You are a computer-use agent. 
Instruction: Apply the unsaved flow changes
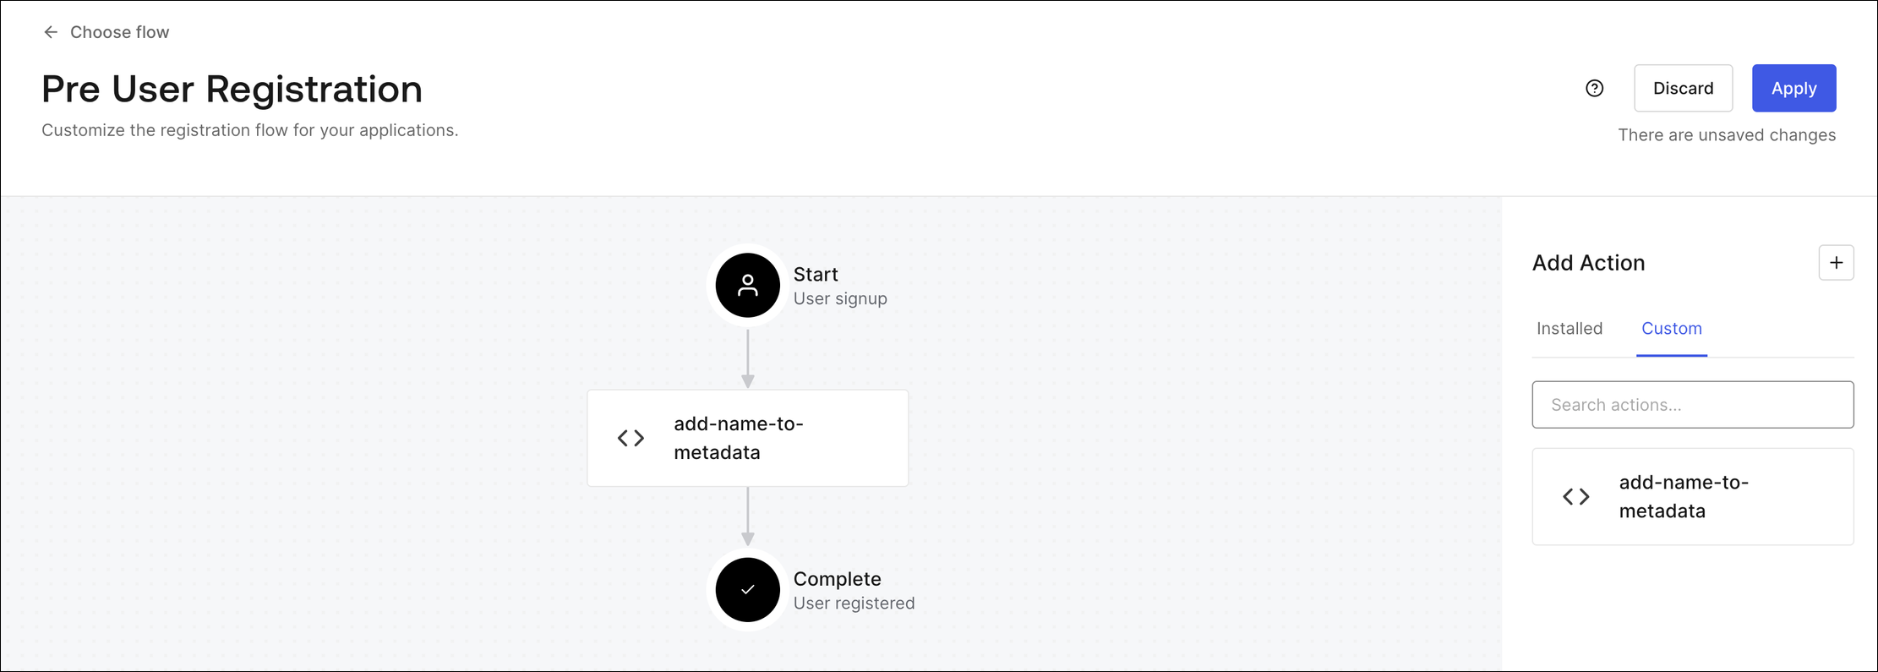1793,89
